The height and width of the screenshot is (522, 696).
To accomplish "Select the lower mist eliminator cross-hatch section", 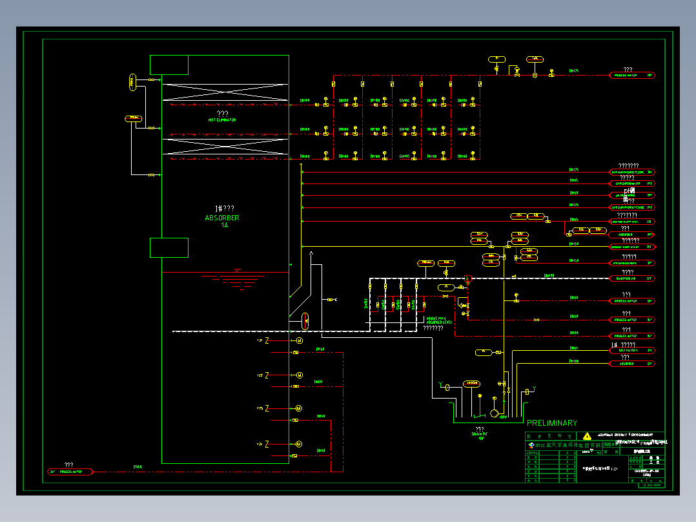I will click(225, 147).
